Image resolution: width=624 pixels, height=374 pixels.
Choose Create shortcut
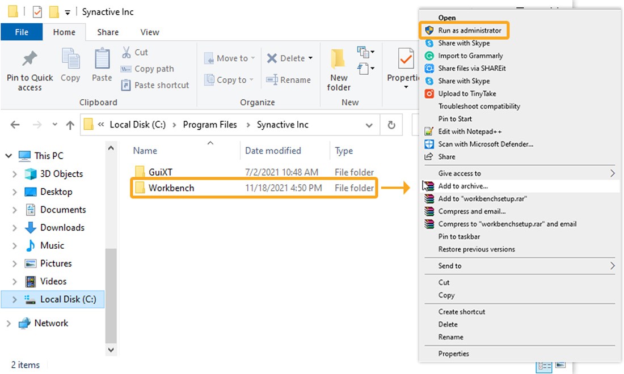pyautogui.click(x=462, y=312)
